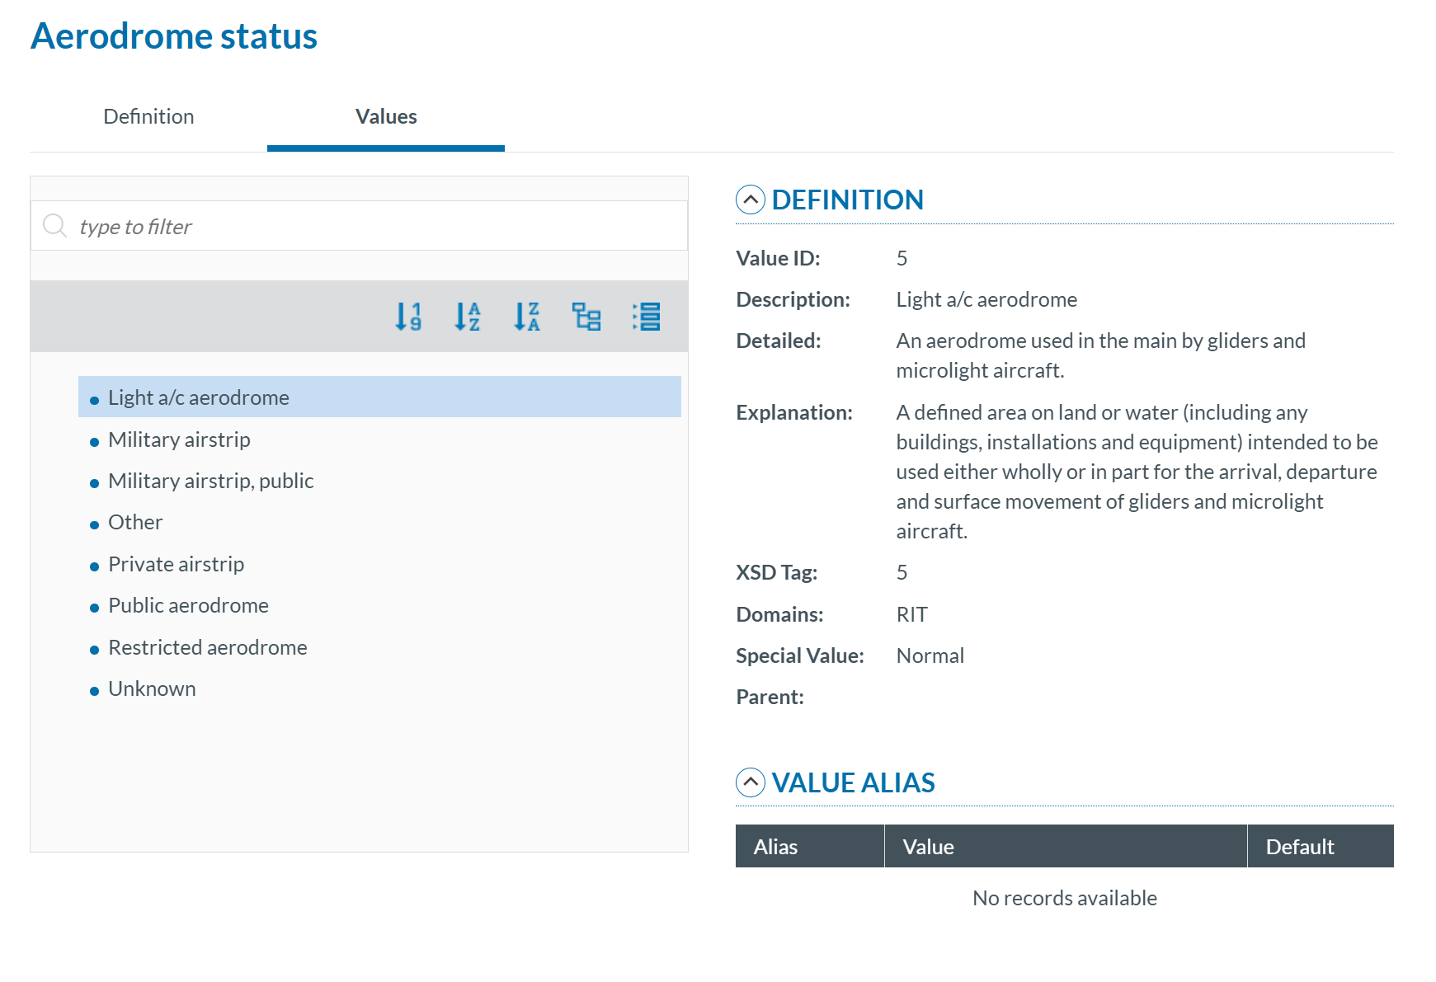The width and height of the screenshot is (1436, 982).
Task: Collapse the Definition section
Action: [750, 200]
